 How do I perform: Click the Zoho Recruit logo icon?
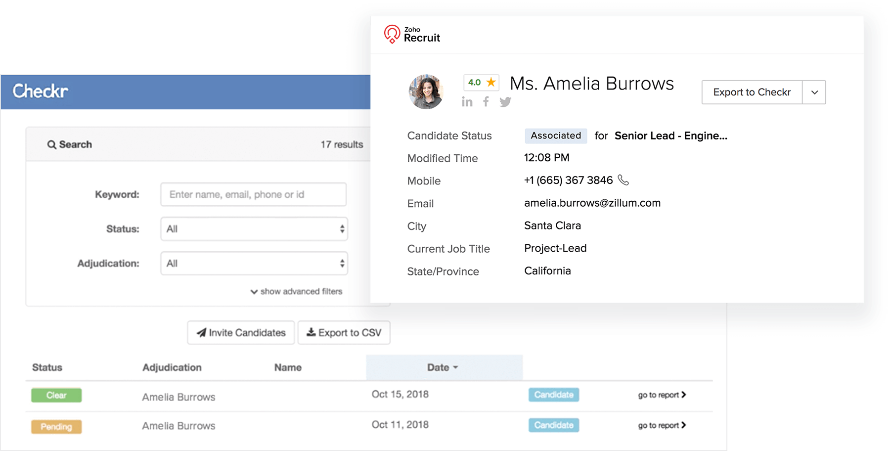[x=392, y=34]
